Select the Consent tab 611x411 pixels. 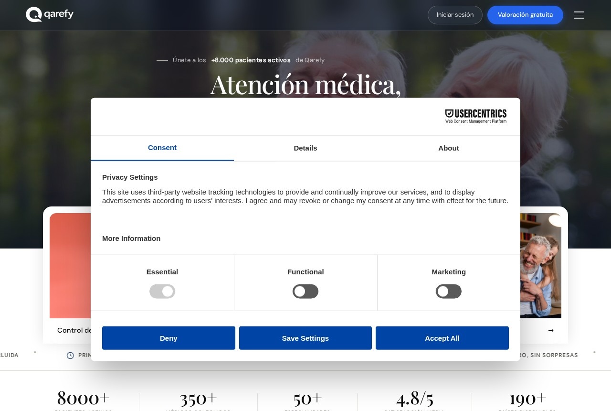(x=162, y=148)
